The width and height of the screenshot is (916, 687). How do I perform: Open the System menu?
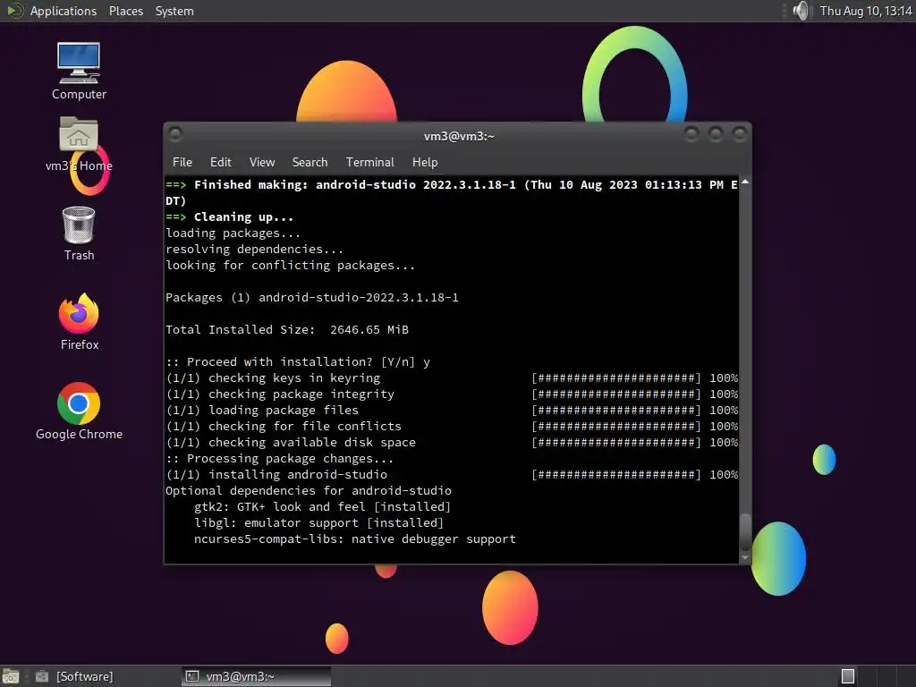pyautogui.click(x=174, y=11)
